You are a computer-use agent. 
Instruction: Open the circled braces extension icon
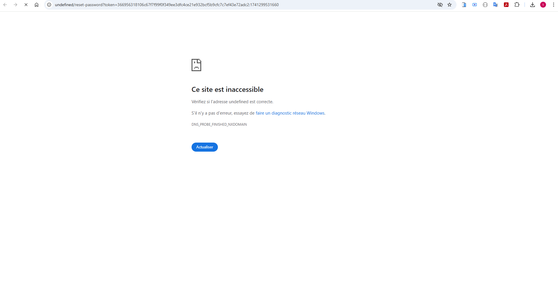[x=485, y=5]
